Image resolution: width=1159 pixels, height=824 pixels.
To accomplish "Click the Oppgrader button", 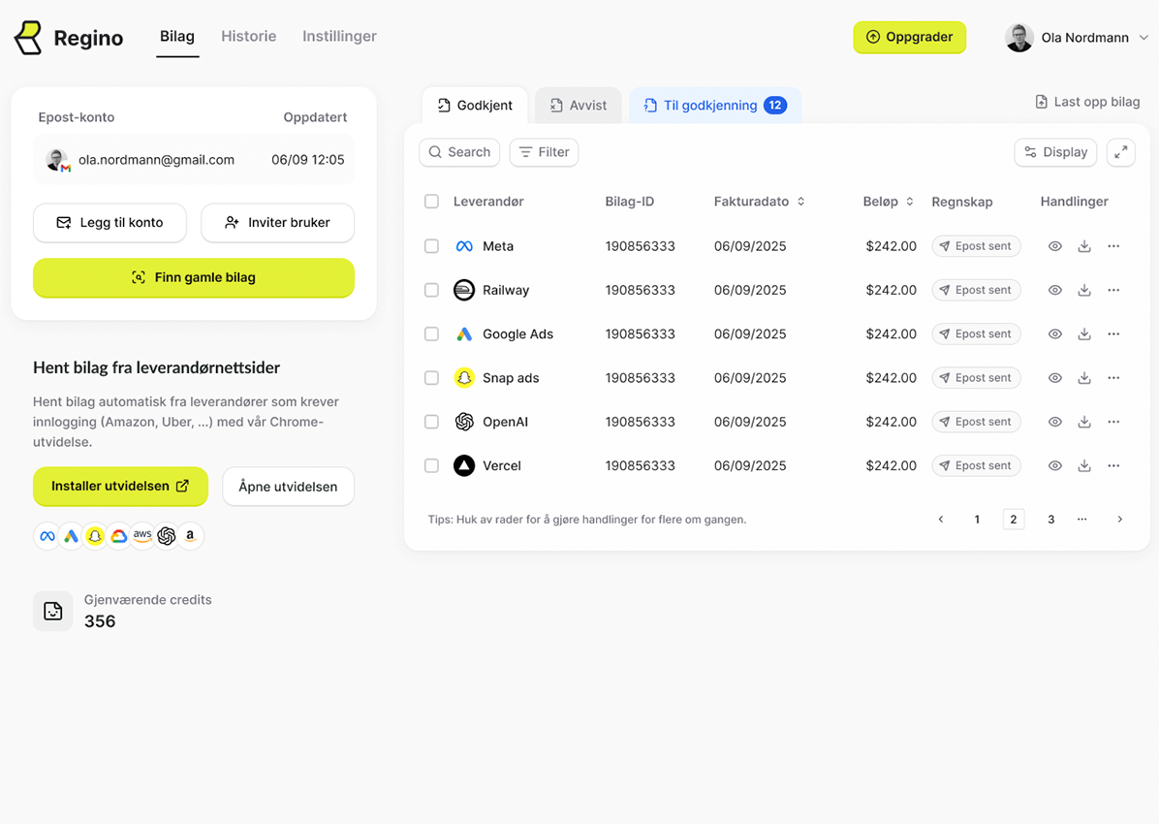I will tap(909, 37).
